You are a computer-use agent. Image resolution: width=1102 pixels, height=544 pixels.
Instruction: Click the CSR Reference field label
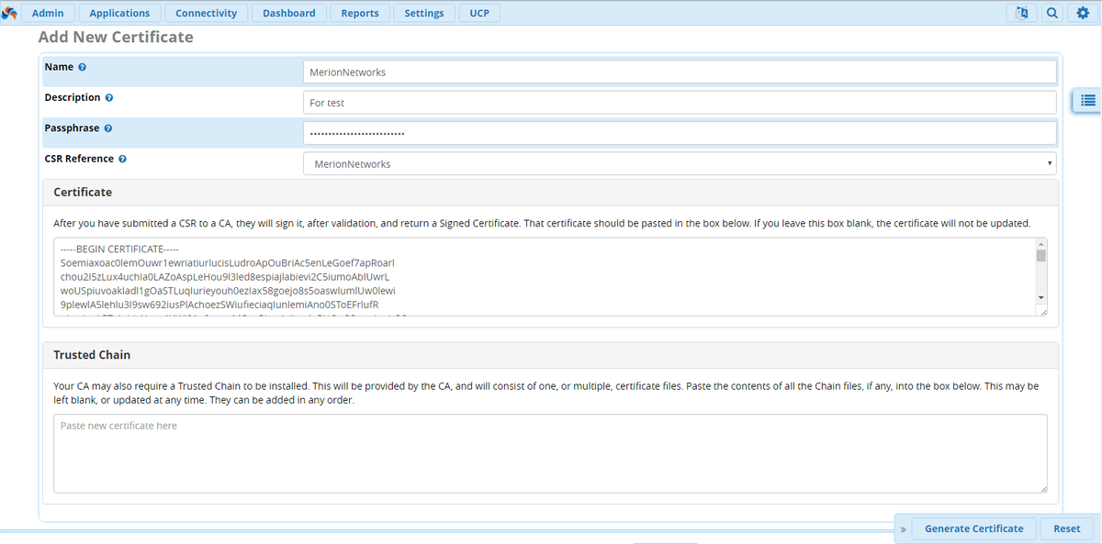tap(79, 159)
